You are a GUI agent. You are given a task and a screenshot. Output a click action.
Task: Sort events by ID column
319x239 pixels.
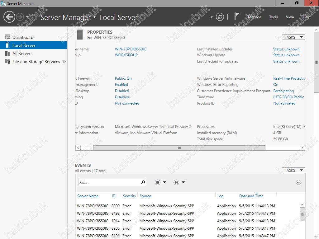(x=113, y=196)
